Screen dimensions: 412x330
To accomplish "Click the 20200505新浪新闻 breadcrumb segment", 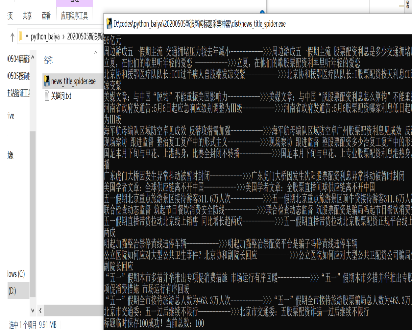I will (x=85, y=37).
